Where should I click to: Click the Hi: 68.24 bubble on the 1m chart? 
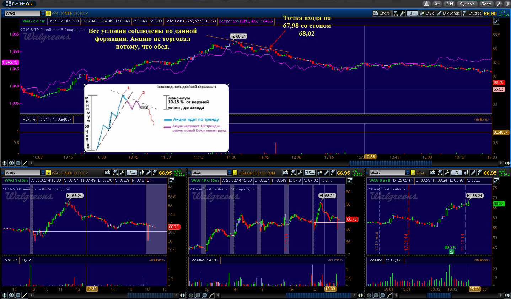point(238,36)
